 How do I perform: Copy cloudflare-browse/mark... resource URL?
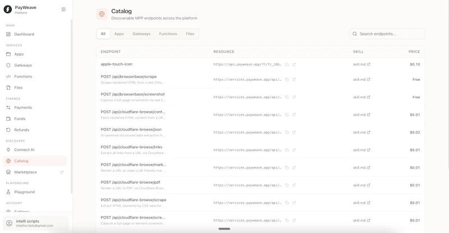[x=287, y=168]
